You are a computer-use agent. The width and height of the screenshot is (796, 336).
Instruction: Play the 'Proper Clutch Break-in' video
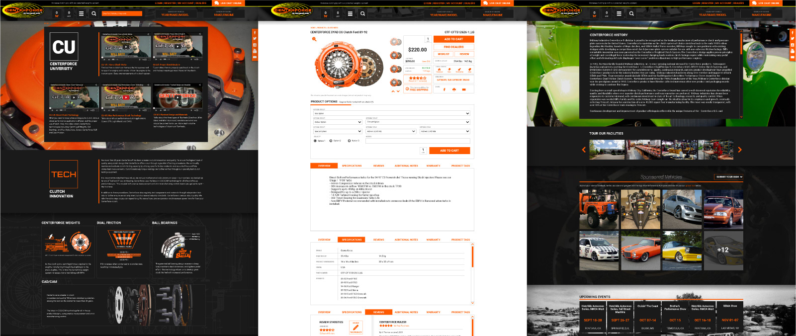coord(177,47)
